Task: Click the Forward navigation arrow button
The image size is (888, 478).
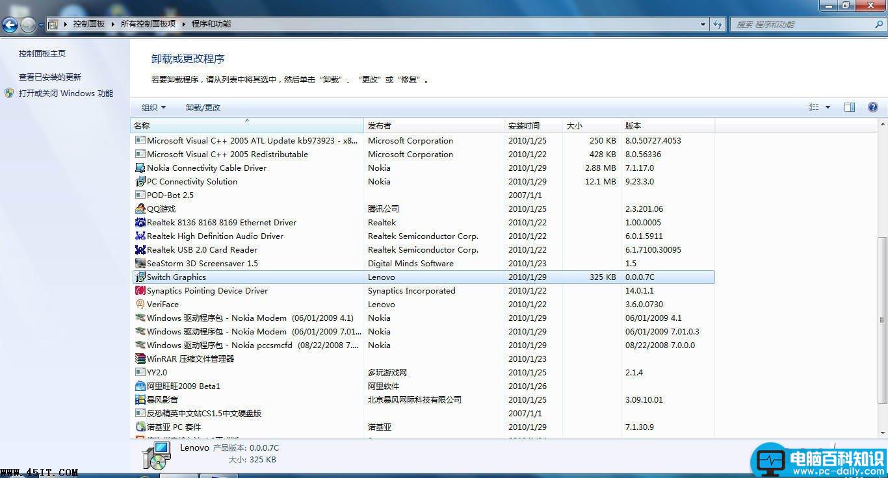Action: [28, 25]
